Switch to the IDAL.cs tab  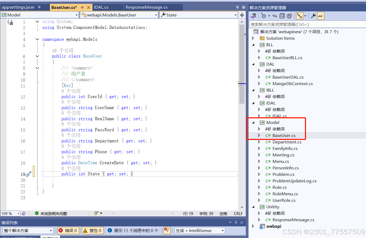pyautogui.click(x=101, y=7)
